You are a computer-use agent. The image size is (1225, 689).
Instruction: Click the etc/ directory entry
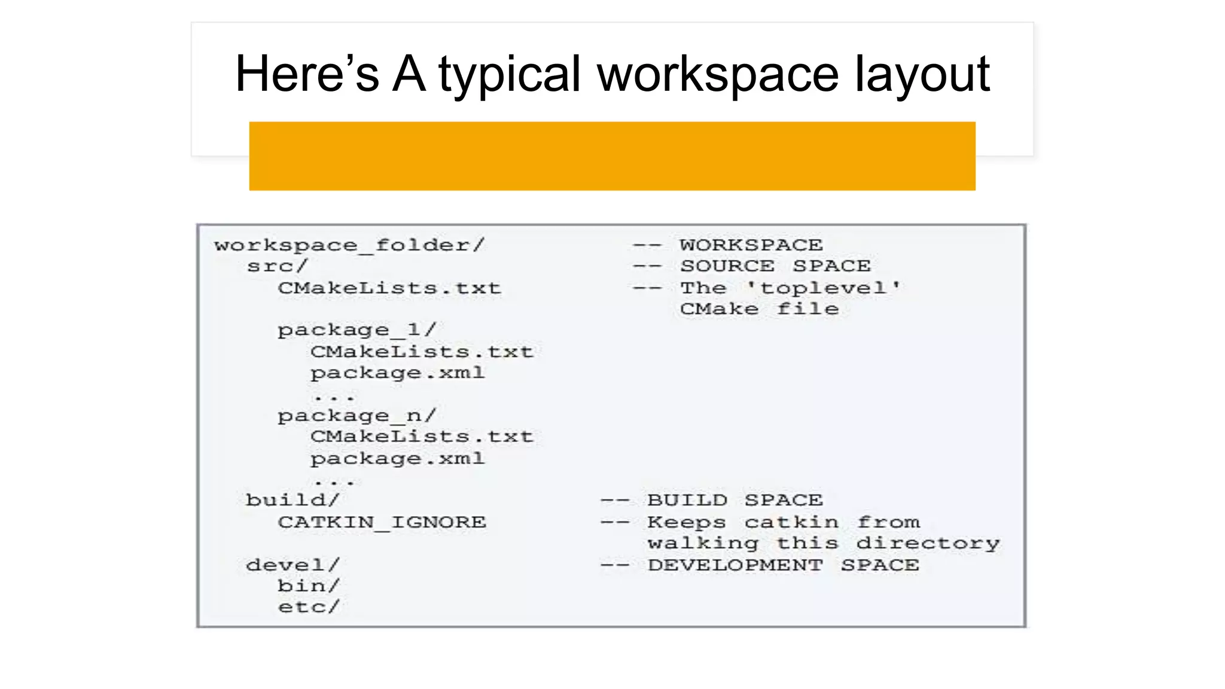coord(308,607)
